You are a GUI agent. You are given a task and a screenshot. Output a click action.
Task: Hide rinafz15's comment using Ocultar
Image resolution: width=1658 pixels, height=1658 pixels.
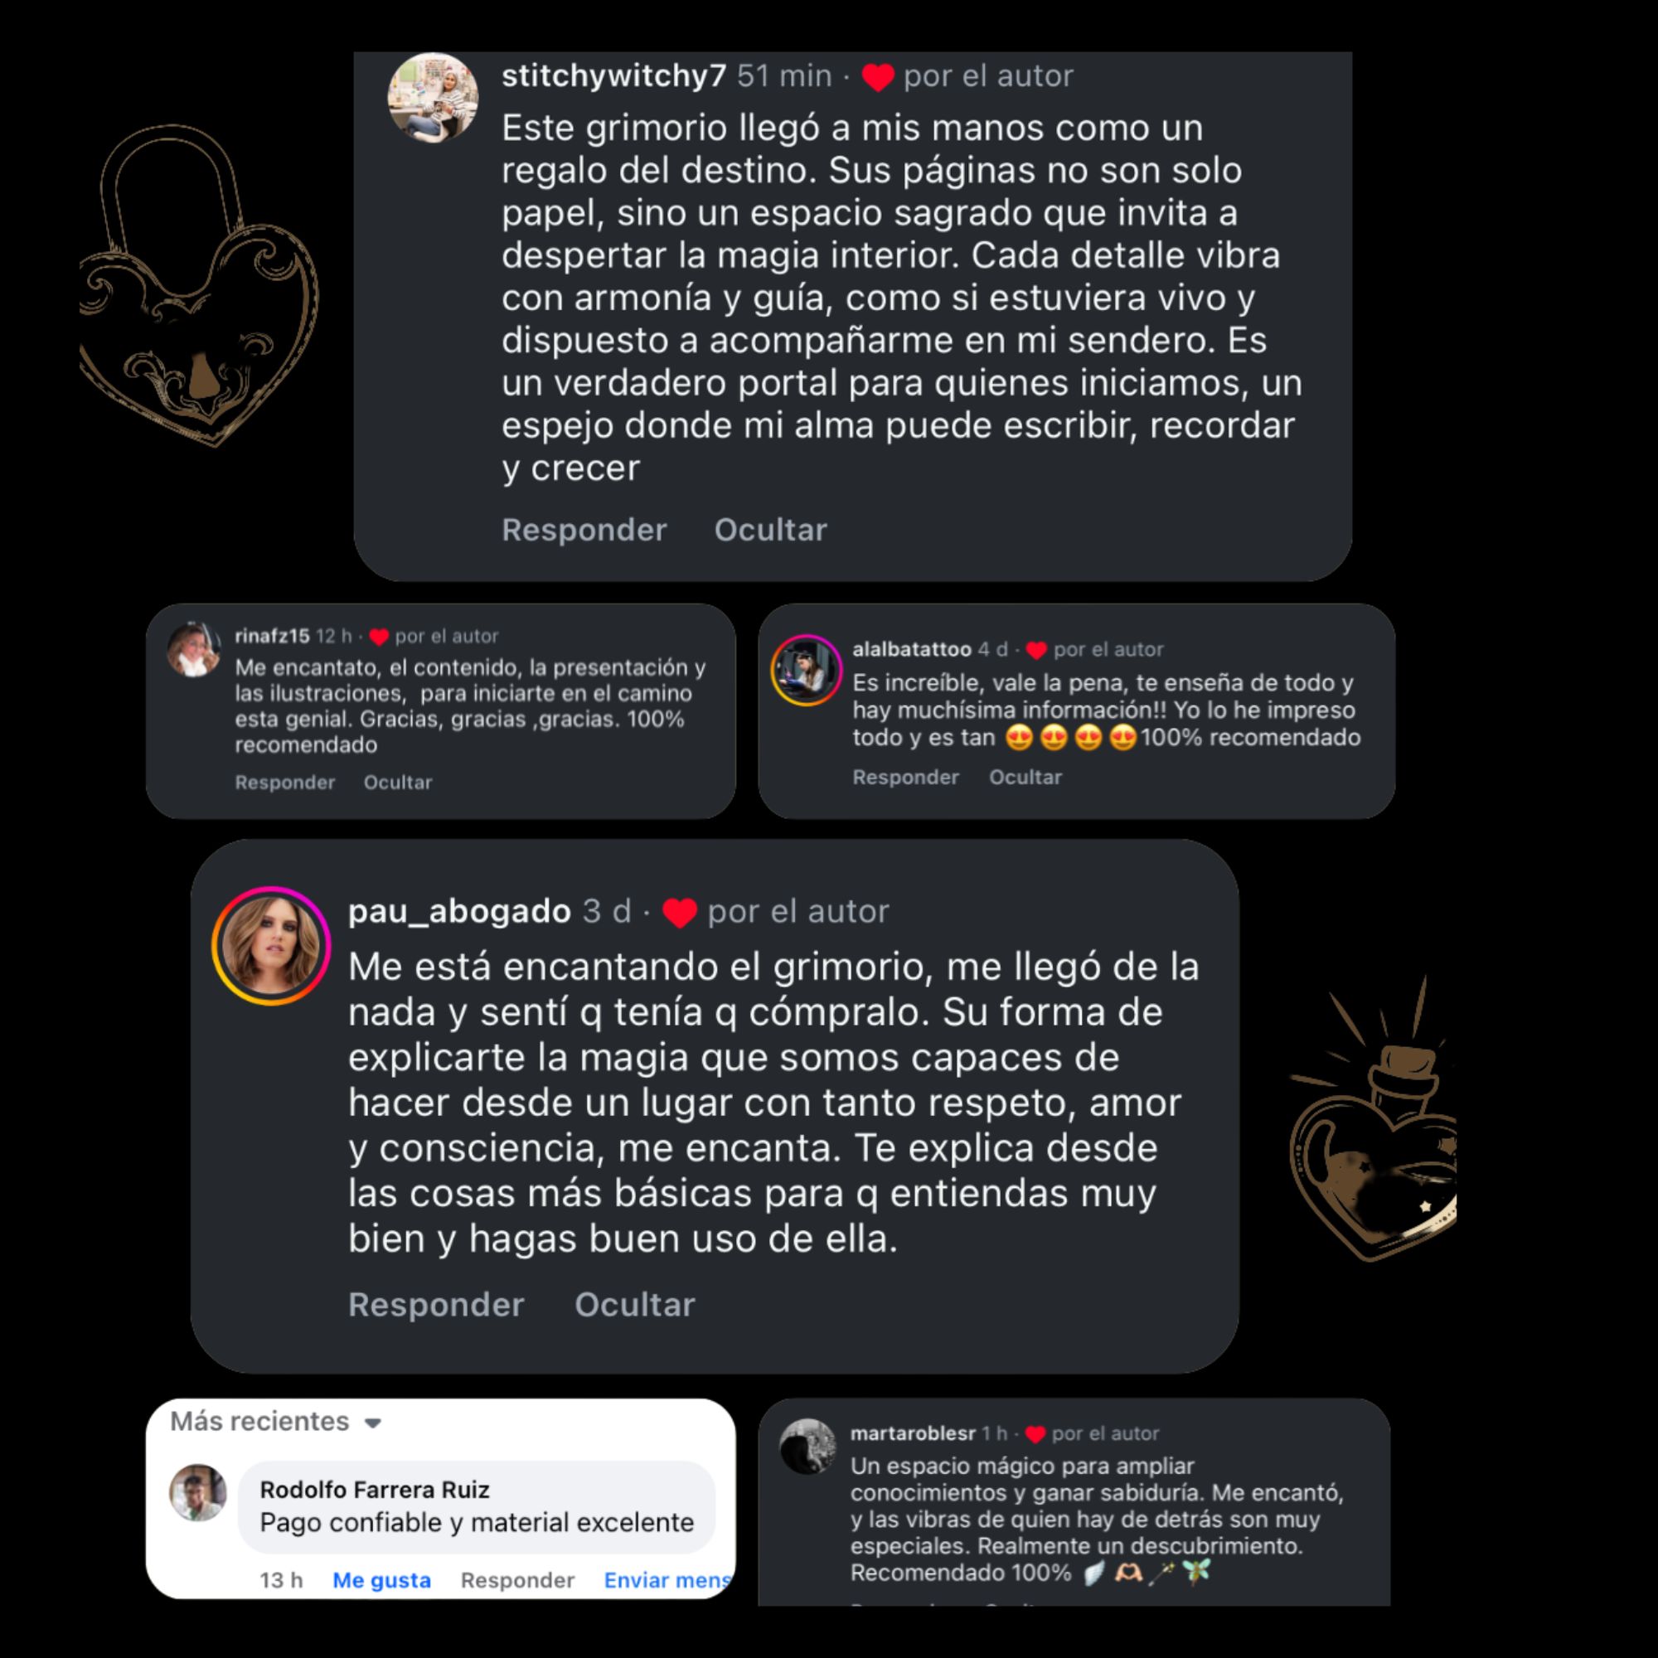click(397, 783)
